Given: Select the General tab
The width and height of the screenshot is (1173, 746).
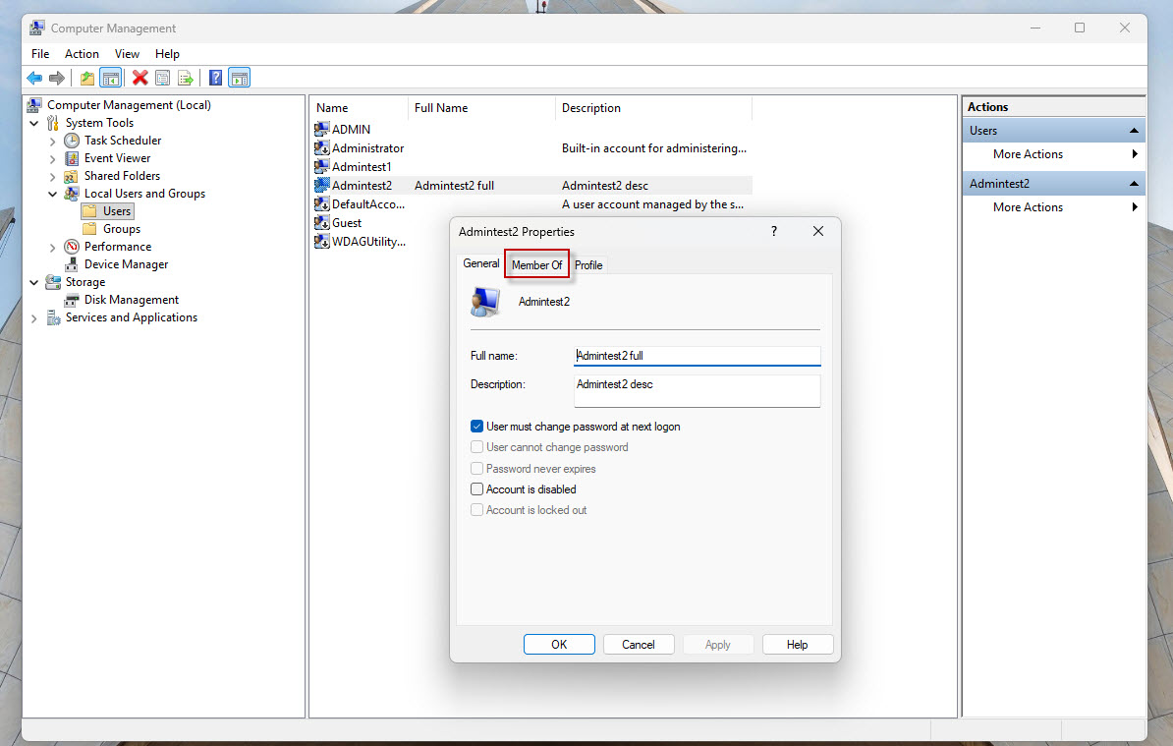Looking at the screenshot, I should [x=481, y=263].
